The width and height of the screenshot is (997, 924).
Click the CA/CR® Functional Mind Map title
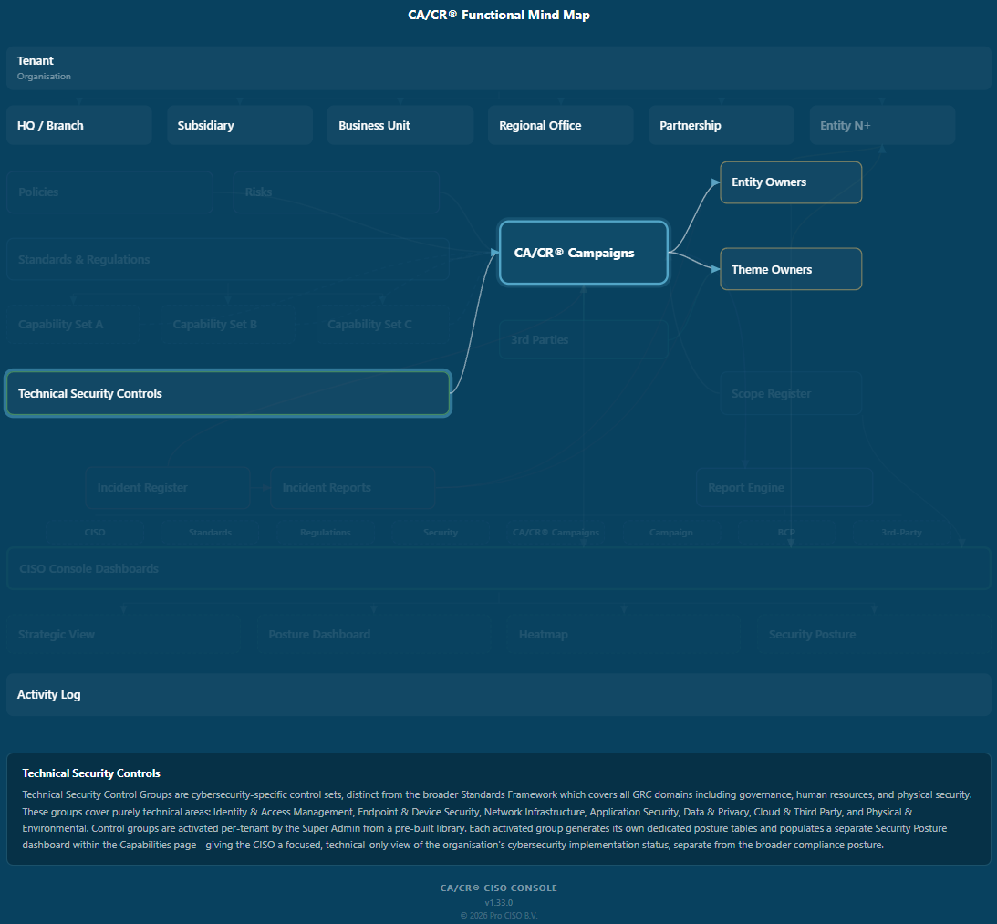tap(498, 15)
